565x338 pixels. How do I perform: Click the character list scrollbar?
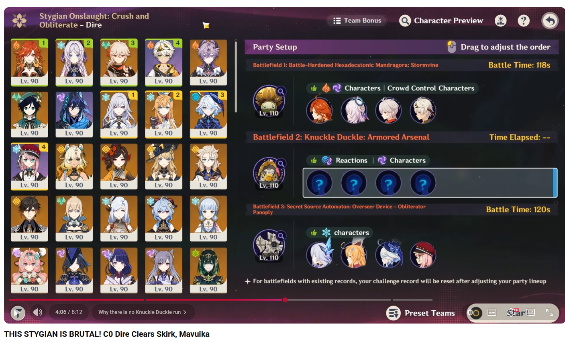pos(236,76)
